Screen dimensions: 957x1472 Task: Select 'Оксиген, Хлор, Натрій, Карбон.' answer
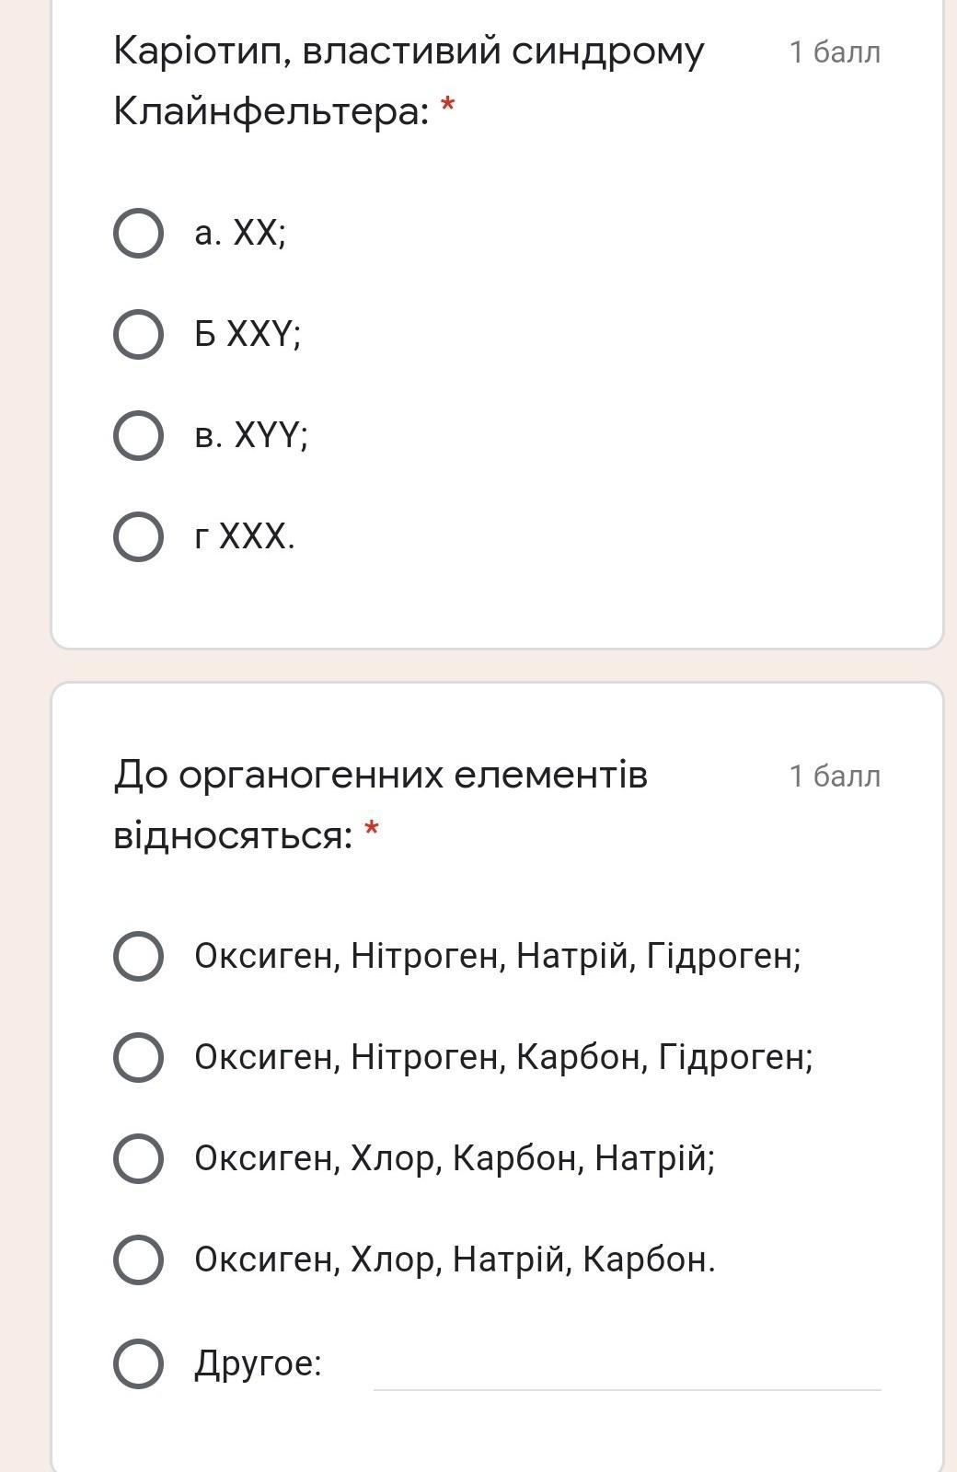click(139, 1259)
